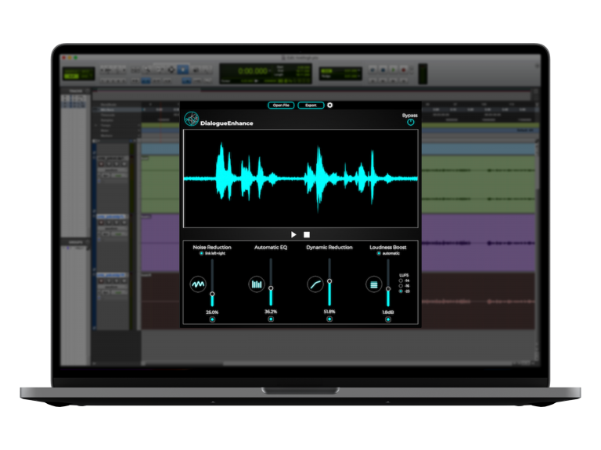Toggle Dynamic Reduction enable dot below 51.8%
Screen dimensions: 601x450
(329, 319)
